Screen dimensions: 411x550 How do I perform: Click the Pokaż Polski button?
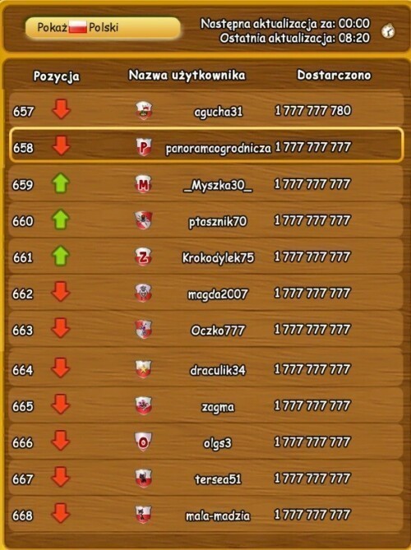(x=103, y=28)
